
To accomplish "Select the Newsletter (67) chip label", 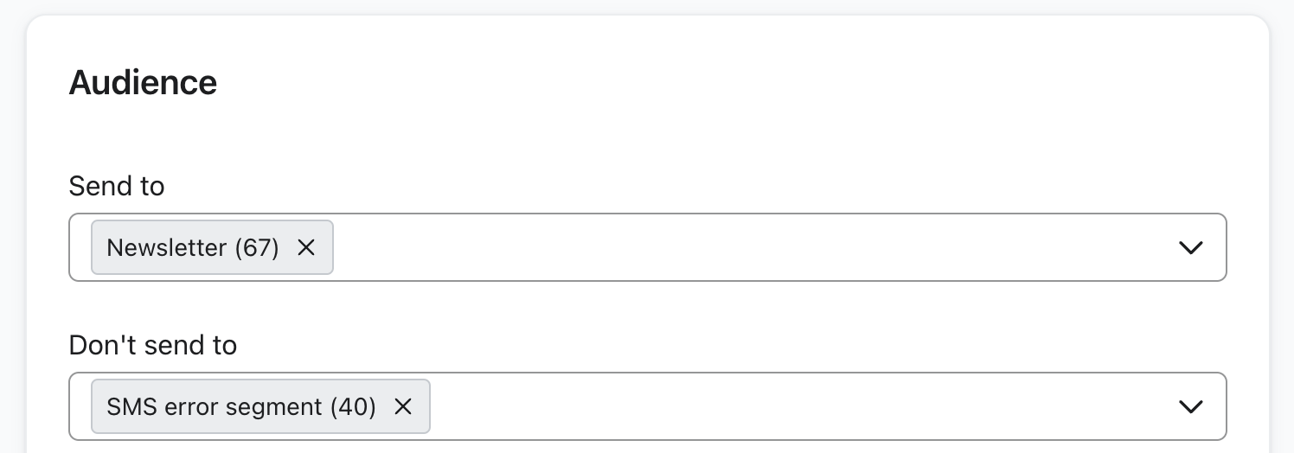I will 193,248.
